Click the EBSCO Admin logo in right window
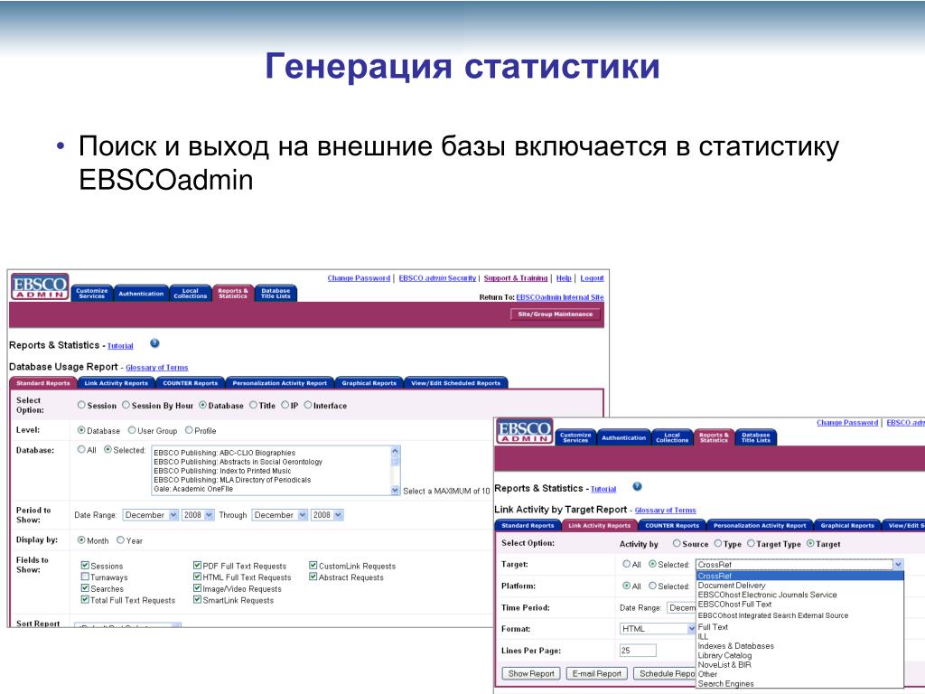 (x=525, y=431)
